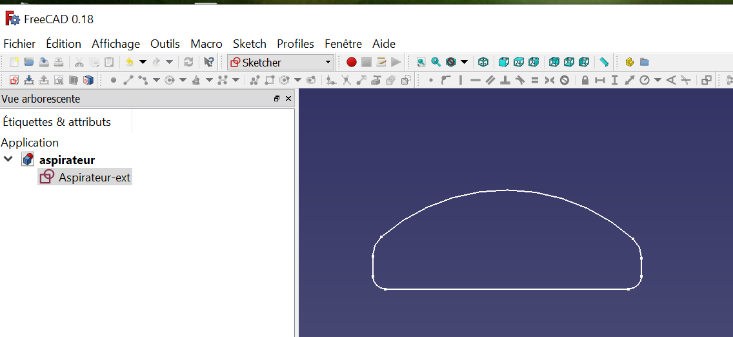Select the Aspirateur-ext sketch in tree
Screen dimensions: 733x337
tap(85, 177)
